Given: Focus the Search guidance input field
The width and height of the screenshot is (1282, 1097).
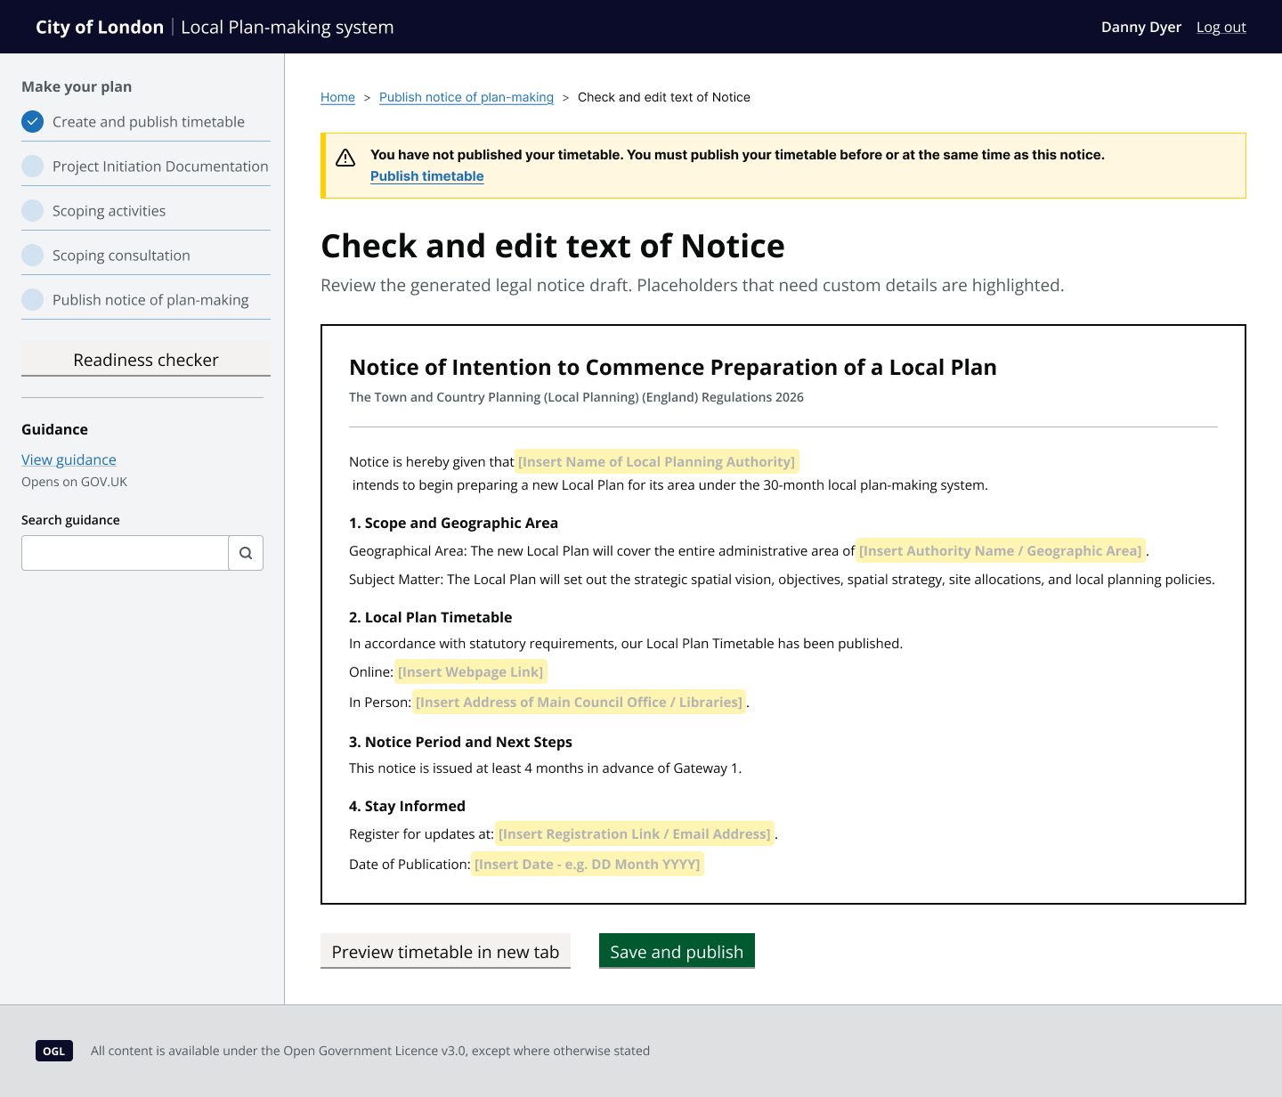Looking at the screenshot, I should coord(125,553).
